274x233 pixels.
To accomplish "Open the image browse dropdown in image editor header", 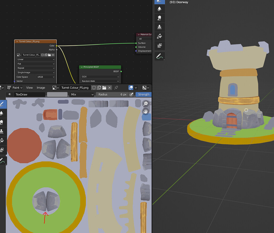I will pos(55,88).
